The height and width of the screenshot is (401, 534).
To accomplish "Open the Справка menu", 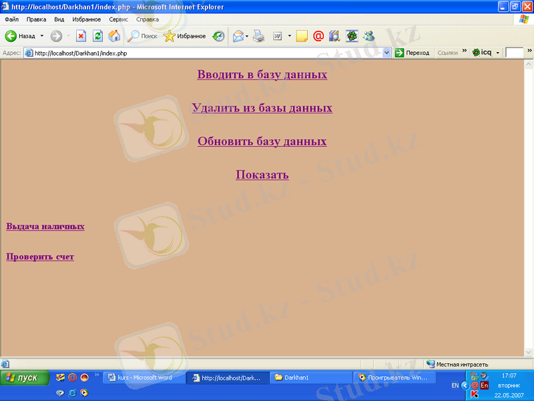I will pyautogui.click(x=148, y=19).
